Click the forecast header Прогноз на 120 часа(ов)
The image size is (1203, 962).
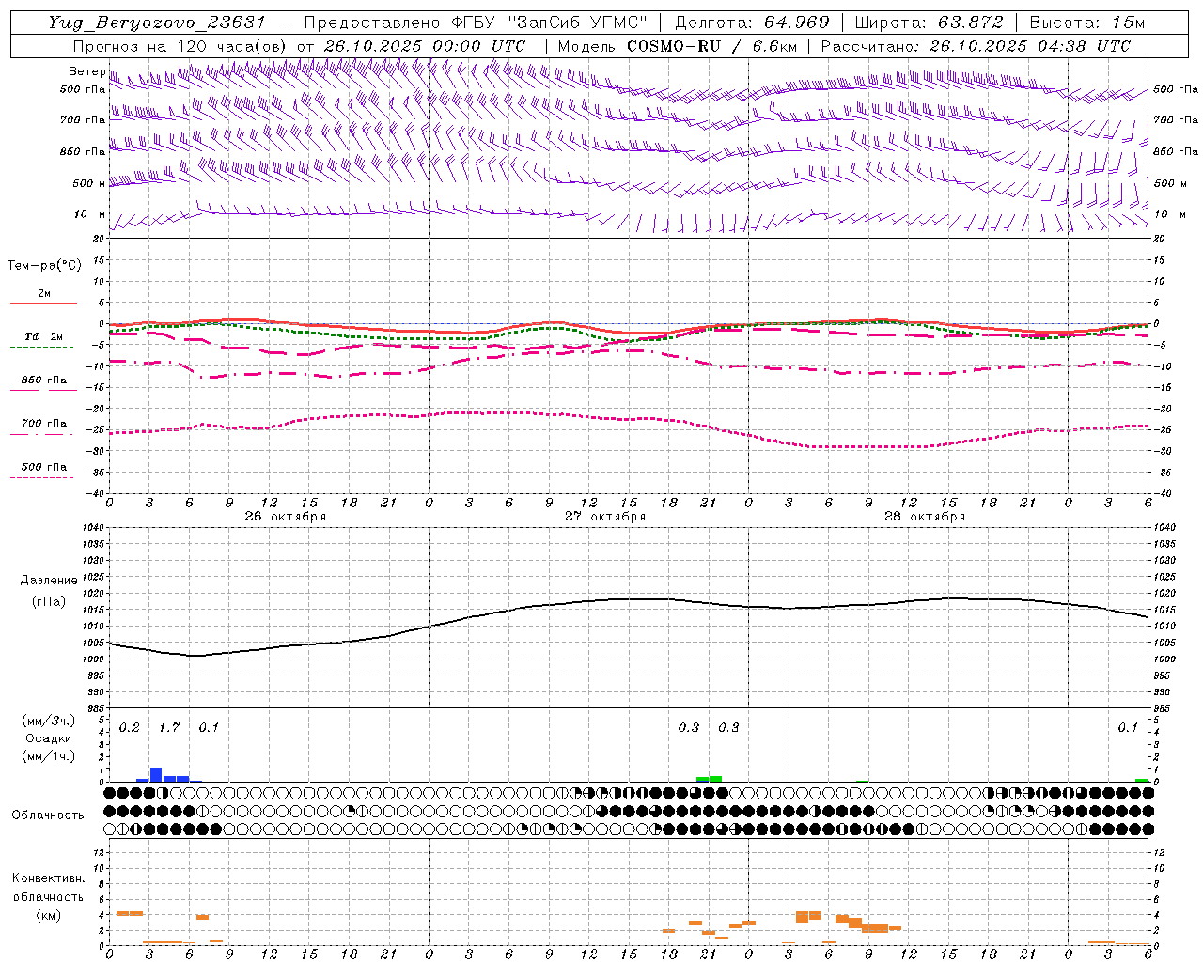click(x=181, y=46)
